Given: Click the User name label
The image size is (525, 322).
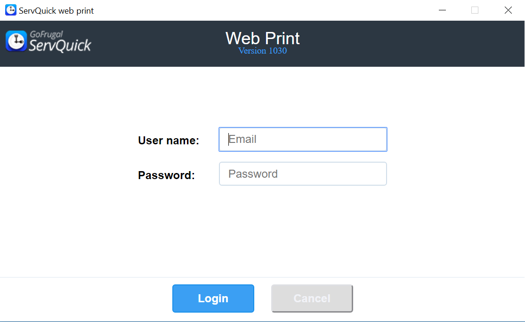Looking at the screenshot, I should (x=169, y=141).
